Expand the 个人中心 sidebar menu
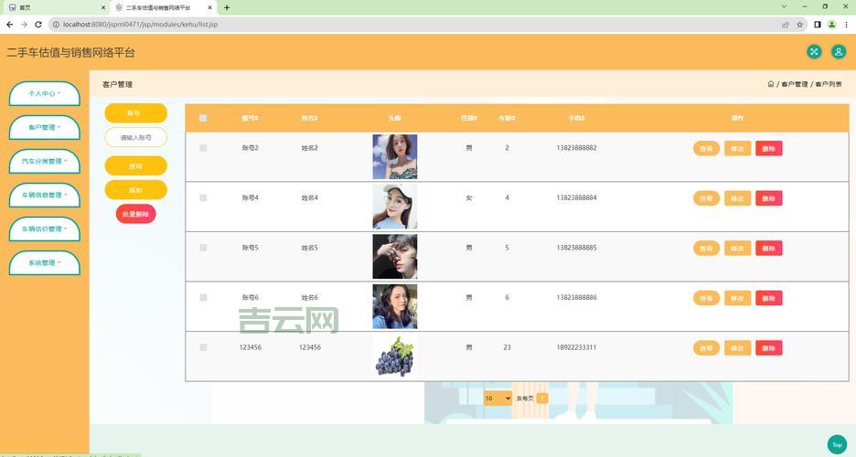This screenshot has width=856, height=457. tap(44, 93)
